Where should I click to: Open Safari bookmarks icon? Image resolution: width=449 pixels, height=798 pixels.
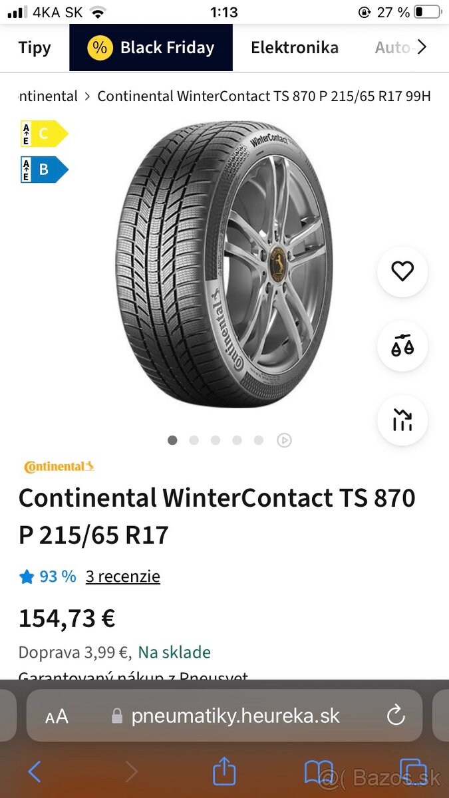(319, 771)
